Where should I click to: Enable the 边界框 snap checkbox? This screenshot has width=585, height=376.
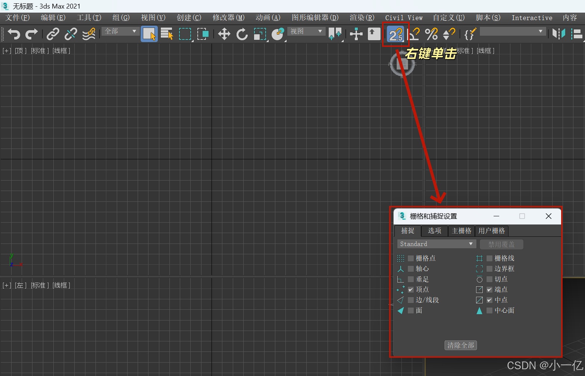[x=489, y=268]
